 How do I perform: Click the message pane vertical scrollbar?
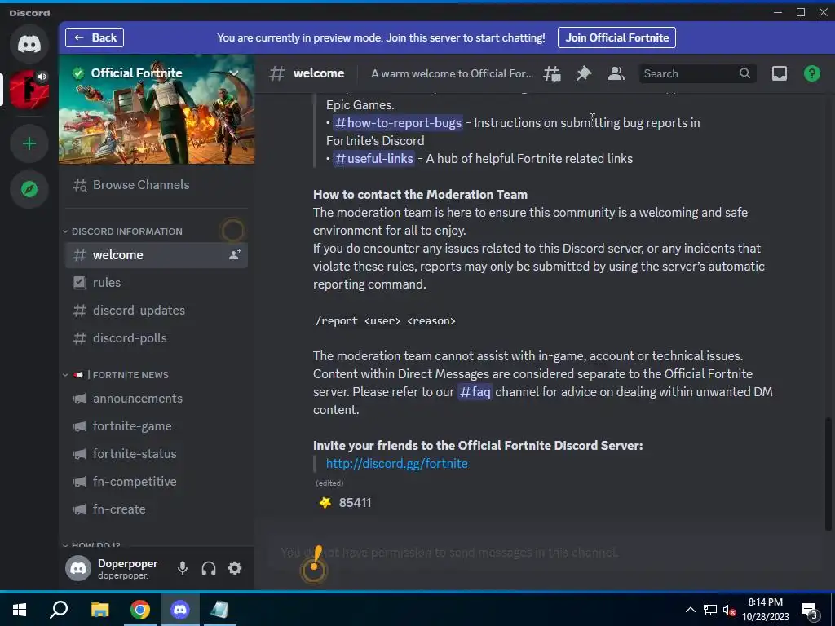pyautogui.click(x=828, y=474)
